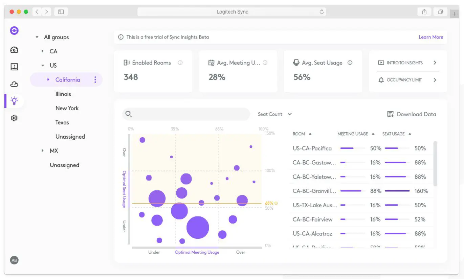The image size is (464, 279).
Task: Select Illinois in the group tree
Action: [x=63, y=94]
